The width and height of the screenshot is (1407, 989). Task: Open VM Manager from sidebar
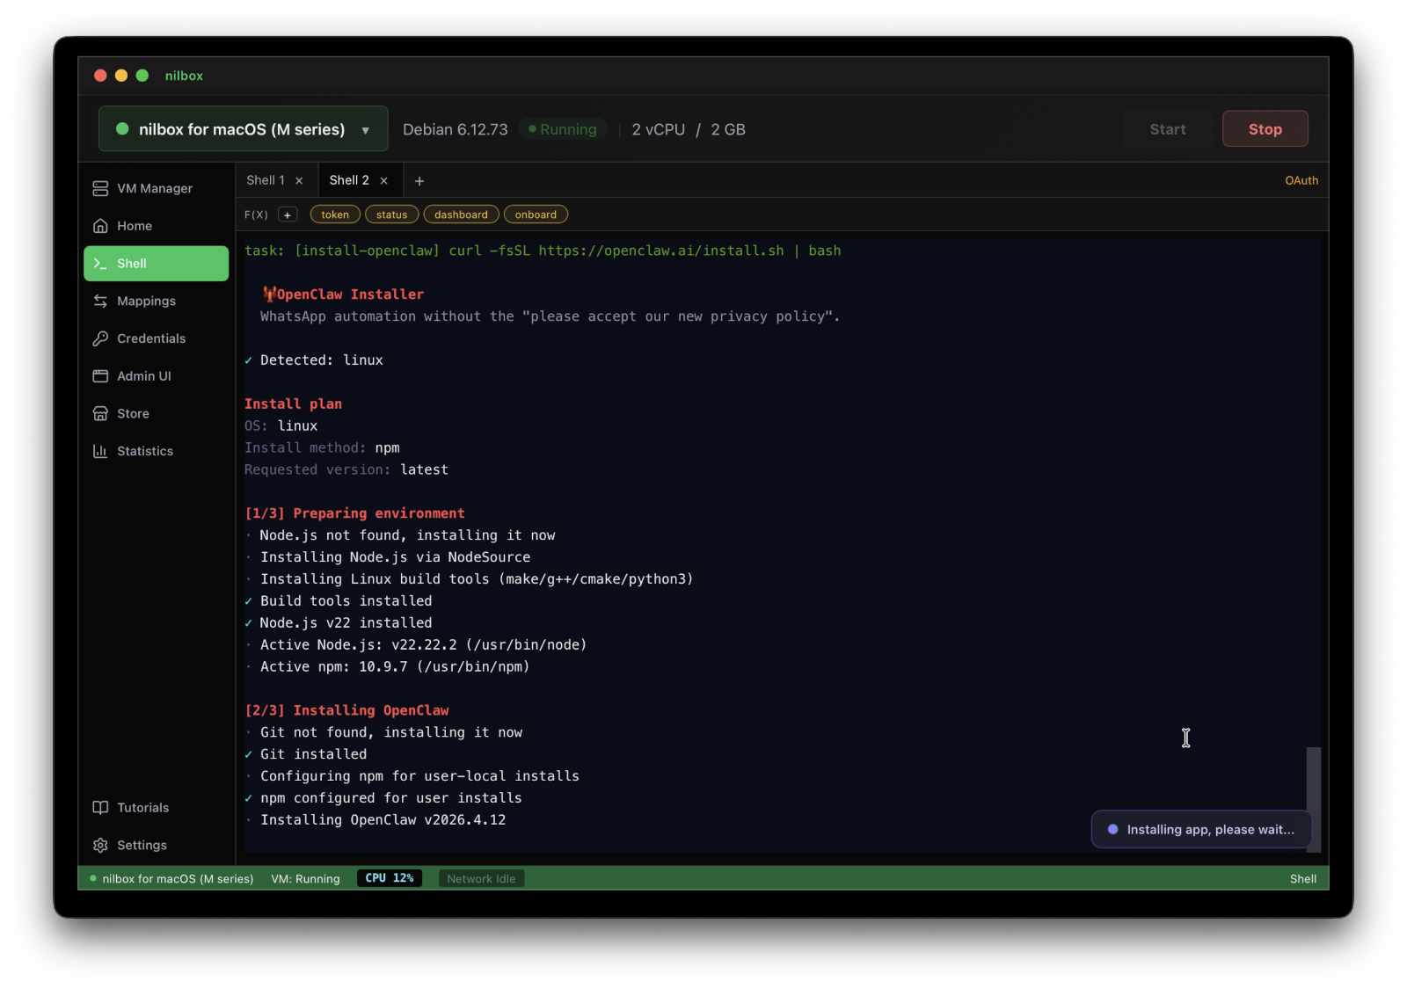pyautogui.click(x=155, y=188)
